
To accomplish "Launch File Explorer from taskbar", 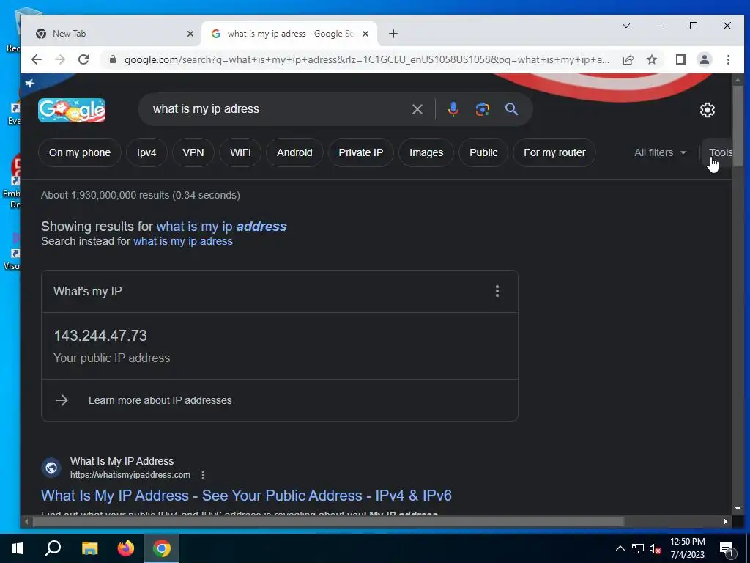I will [x=89, y=548].
